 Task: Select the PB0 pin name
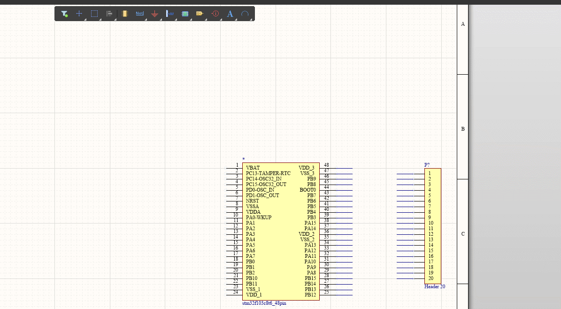(250, 262)
